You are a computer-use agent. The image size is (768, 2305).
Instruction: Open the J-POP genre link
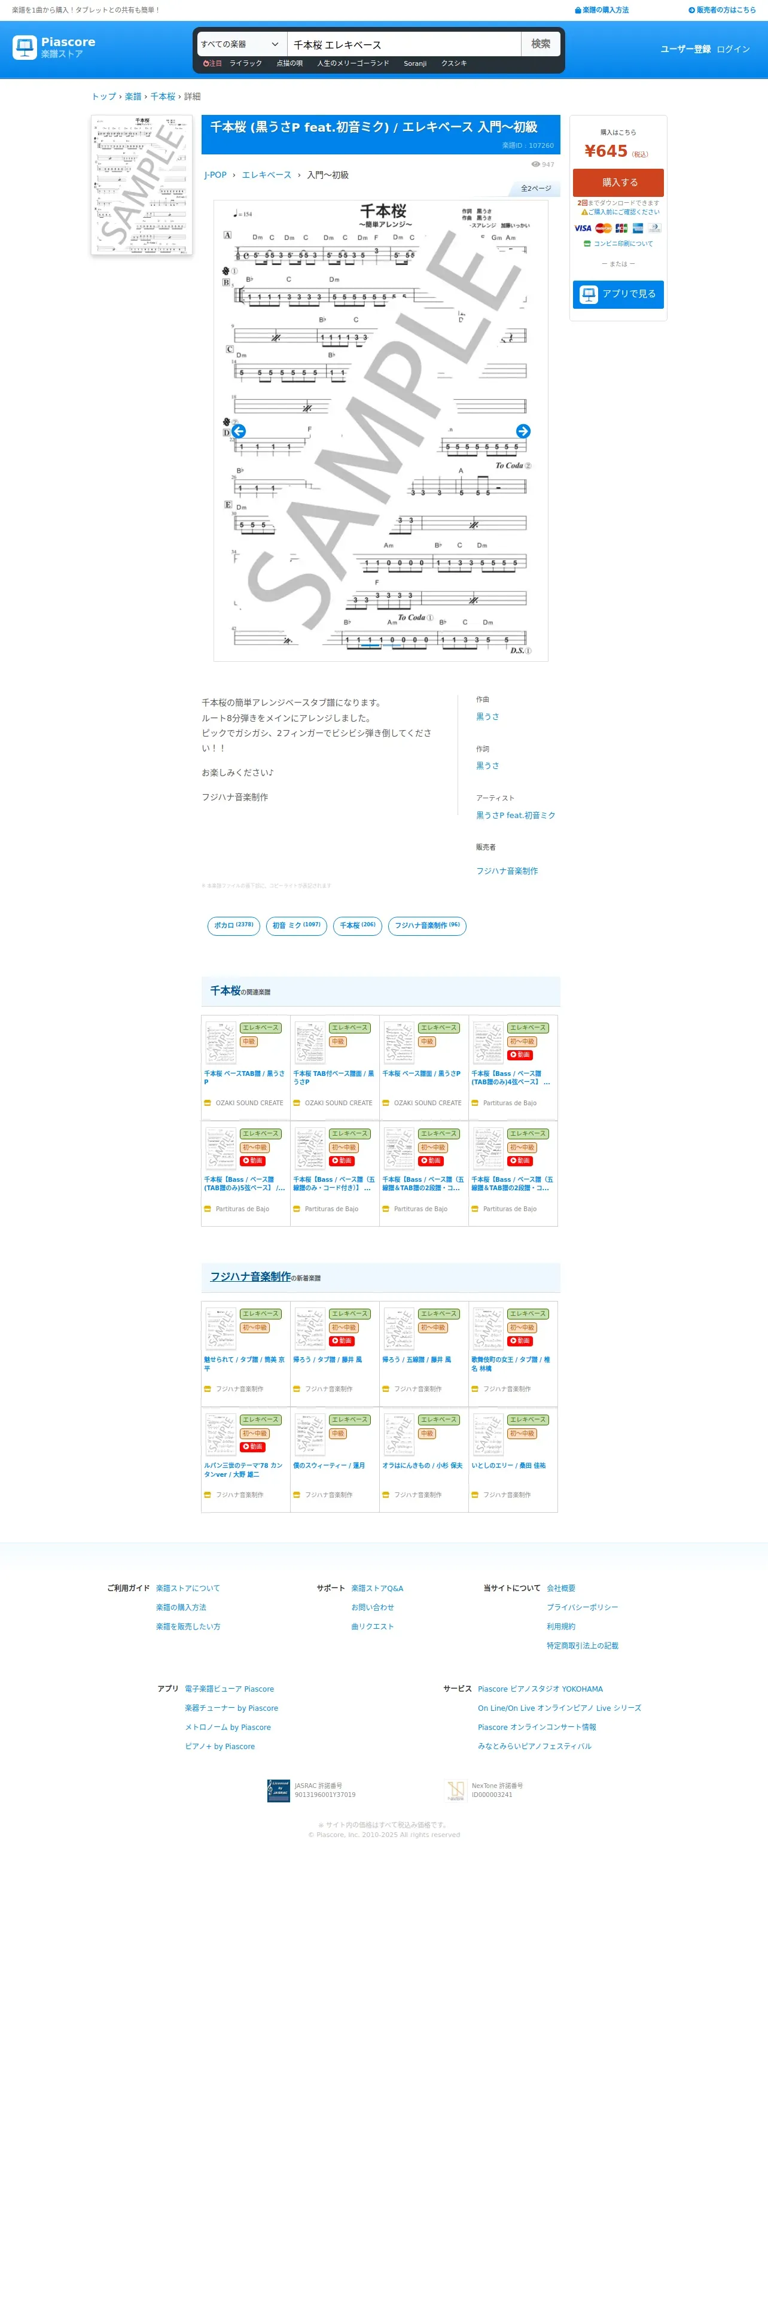point(215,175)
